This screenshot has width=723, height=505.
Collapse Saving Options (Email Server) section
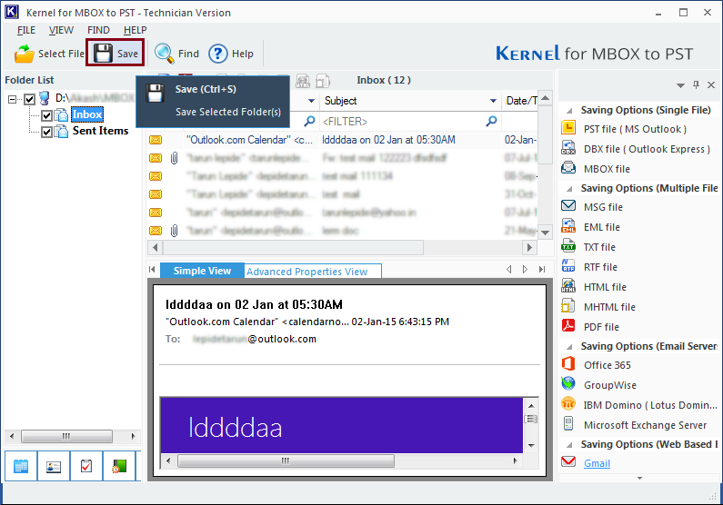tap(569, 347)
